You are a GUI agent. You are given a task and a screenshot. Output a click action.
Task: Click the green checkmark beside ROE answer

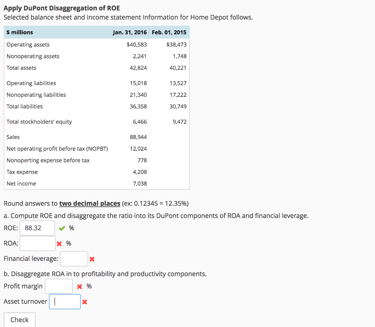62,228
